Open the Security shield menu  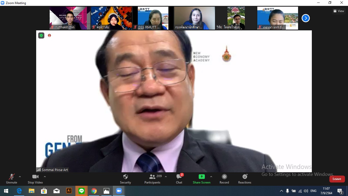pyautogui.click(x=125, y=179)
